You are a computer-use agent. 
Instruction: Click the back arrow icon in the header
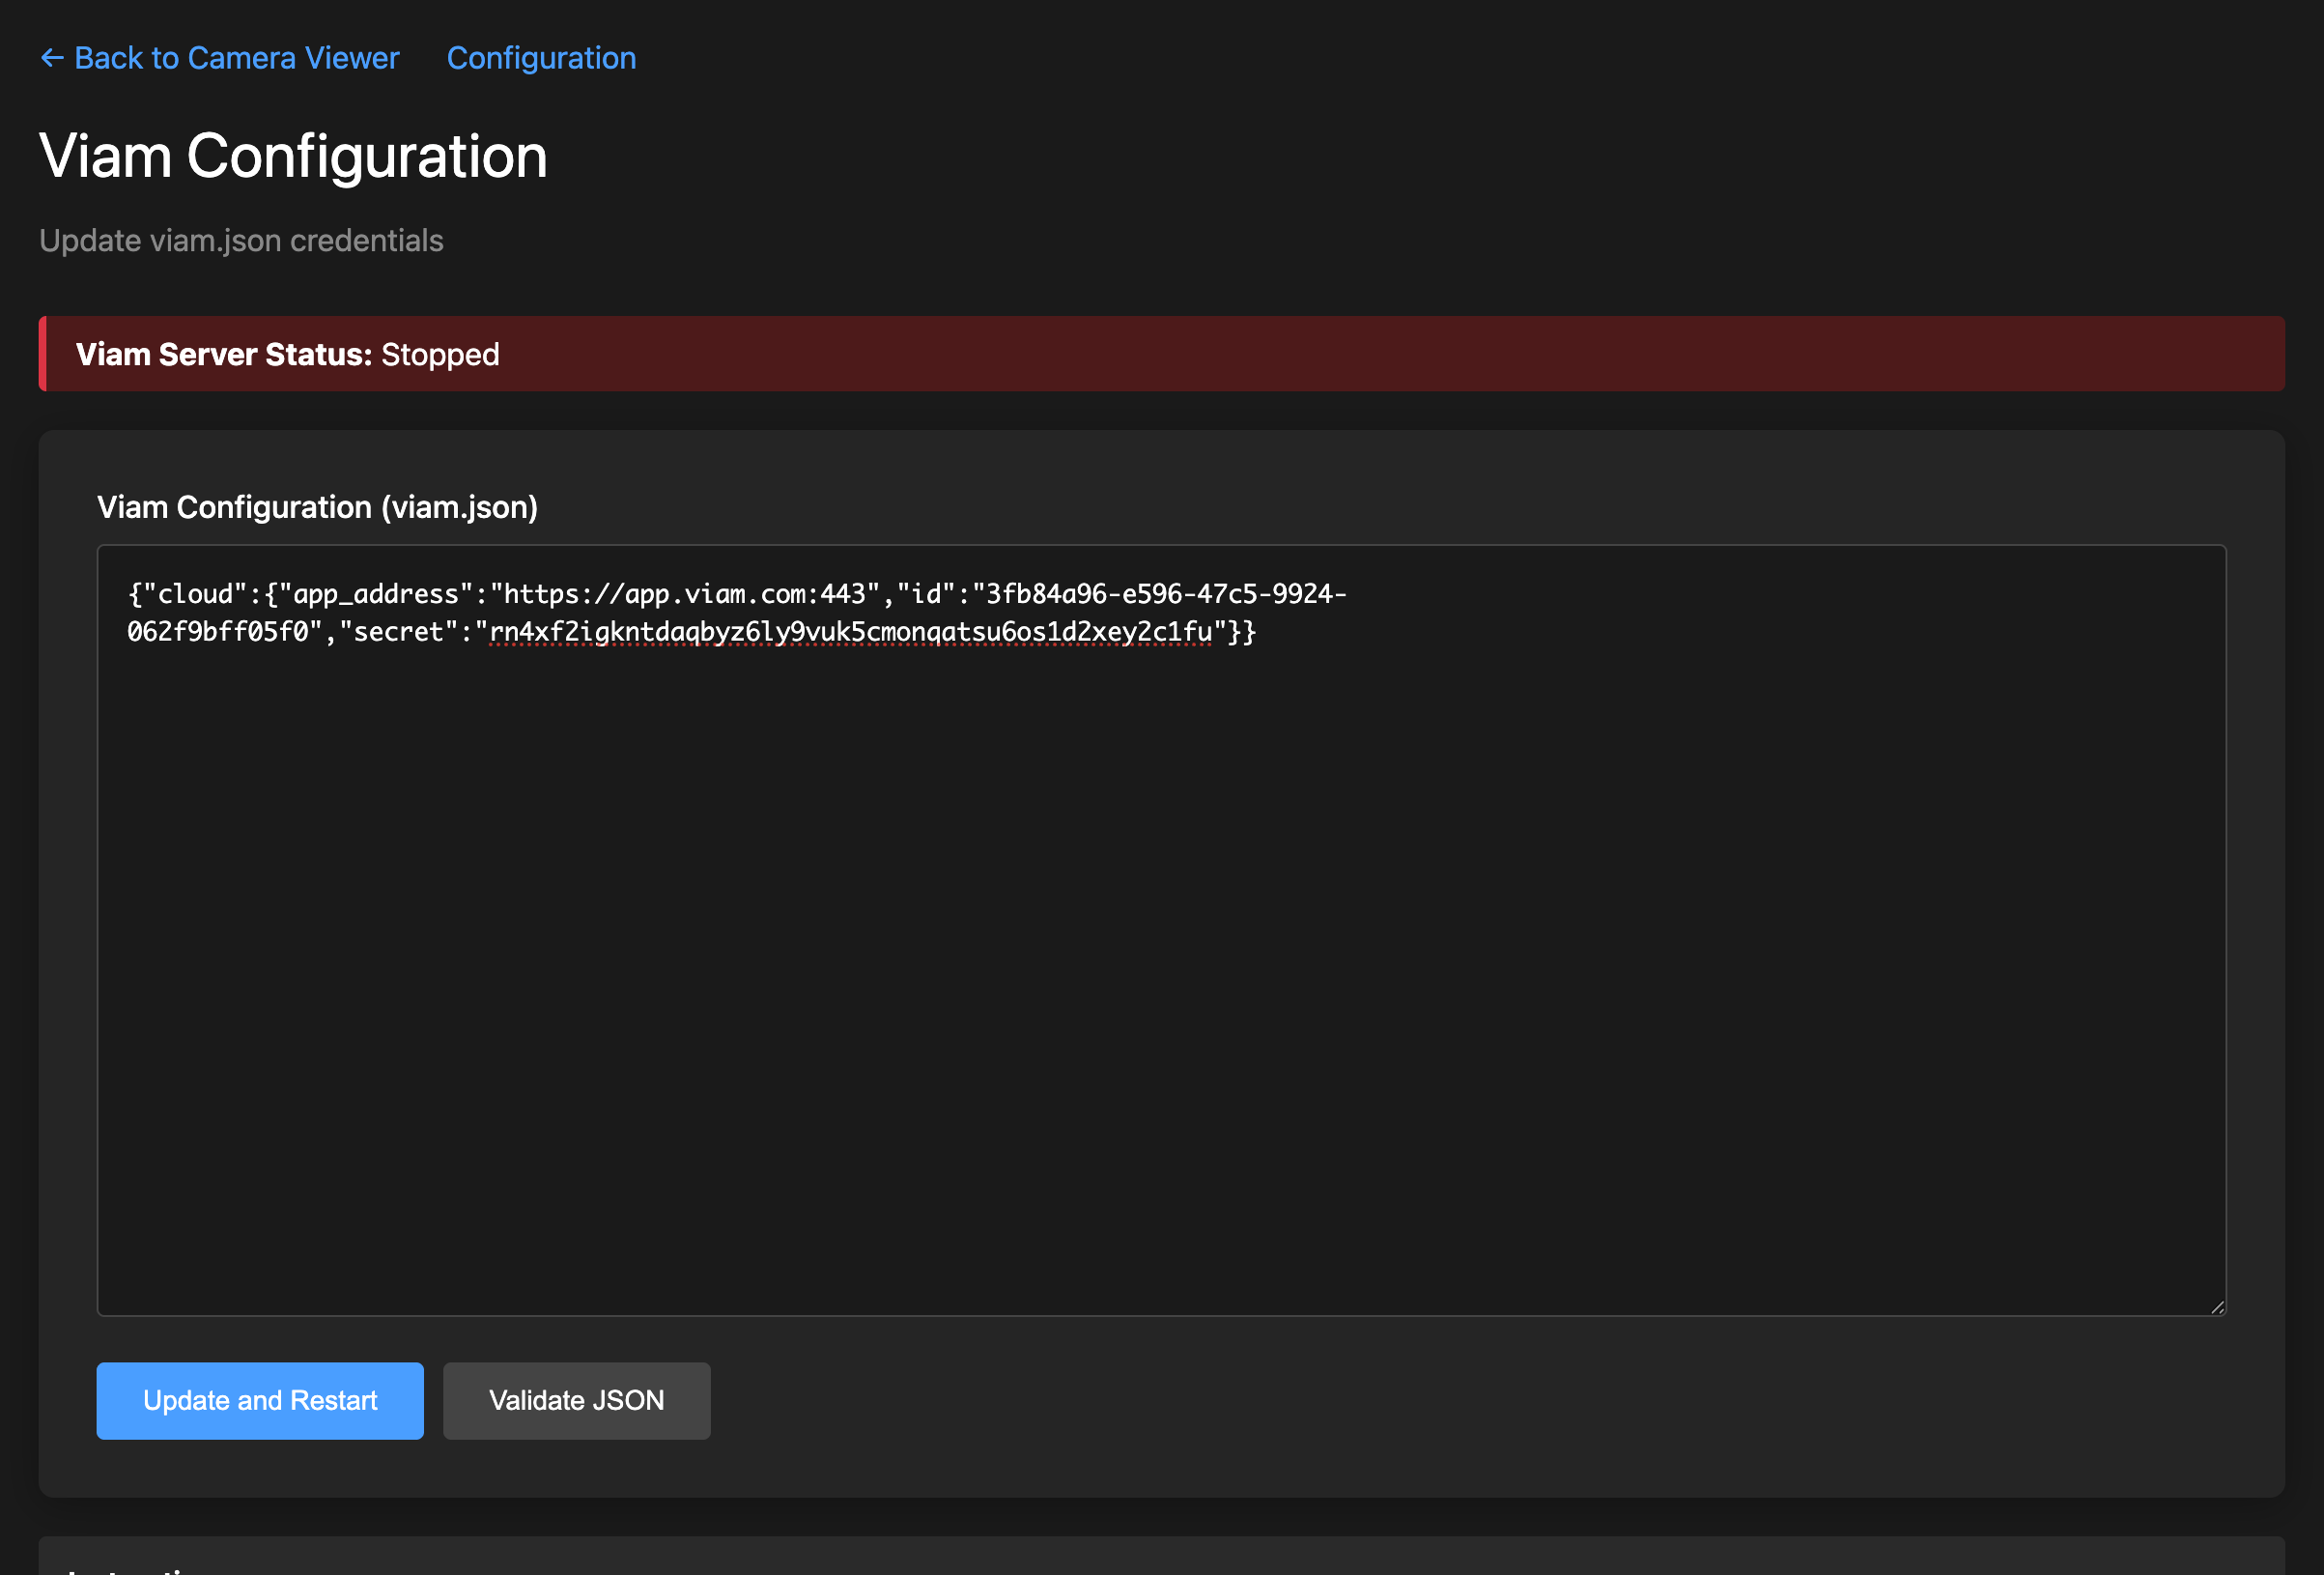point(52,57)
